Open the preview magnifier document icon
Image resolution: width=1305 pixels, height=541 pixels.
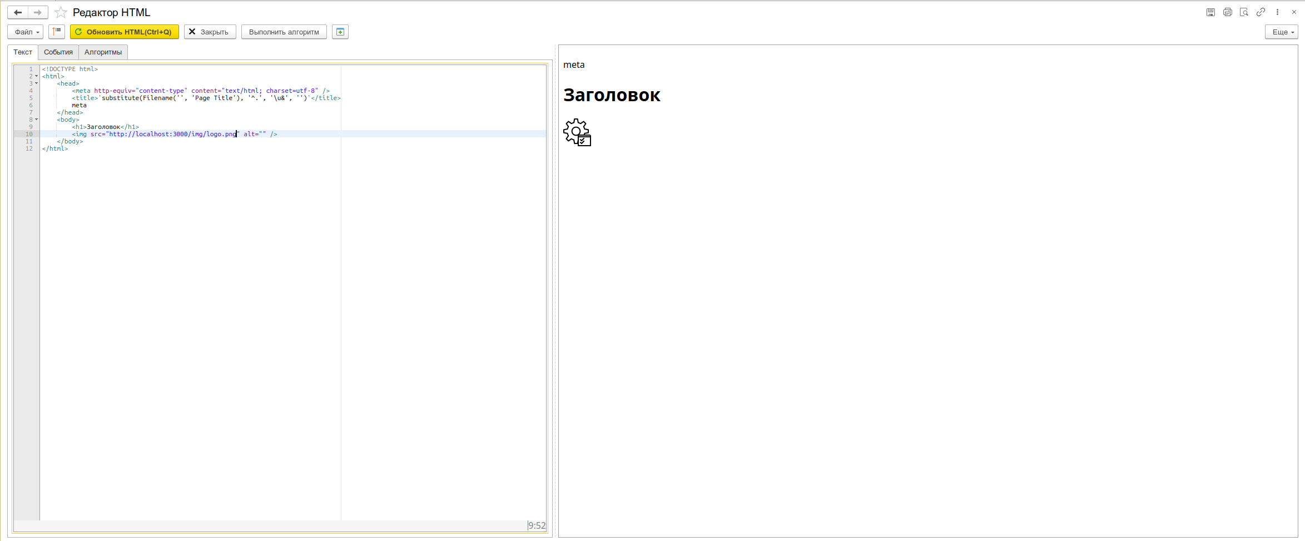(1244, 12)
